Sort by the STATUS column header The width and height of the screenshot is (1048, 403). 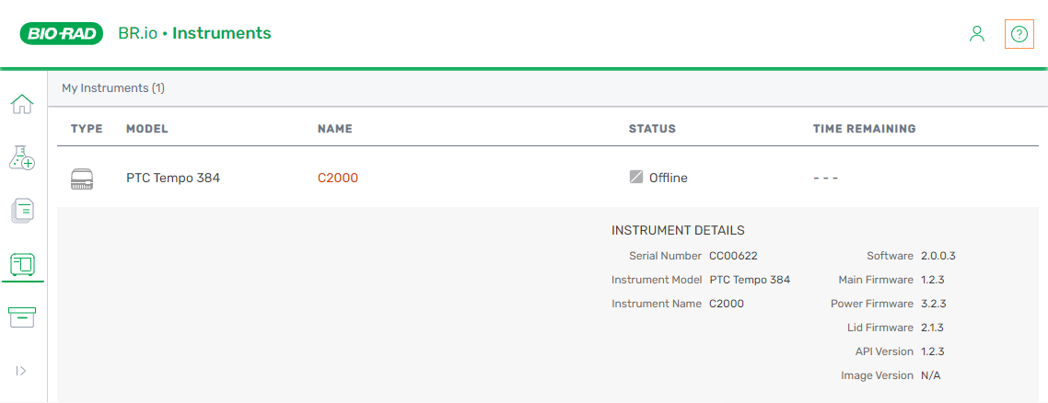(652, 129)
